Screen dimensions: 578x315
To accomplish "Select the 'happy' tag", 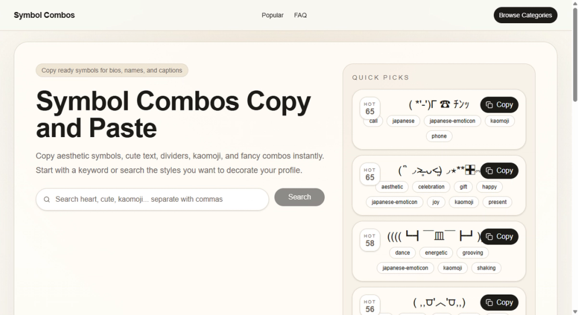I will click(490, 187).
